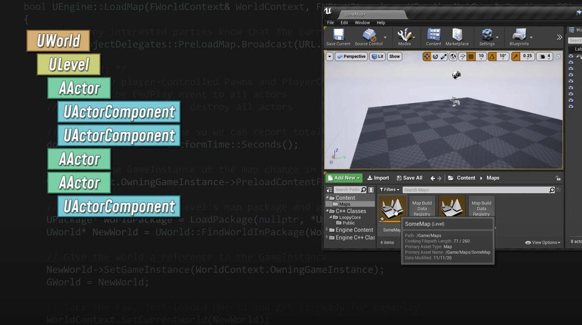Open the Edit menu

click(344, 22)
